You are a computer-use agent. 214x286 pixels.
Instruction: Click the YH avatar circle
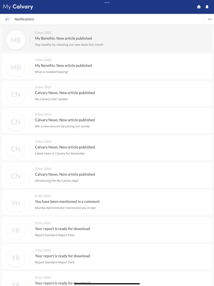click(16, 203)
